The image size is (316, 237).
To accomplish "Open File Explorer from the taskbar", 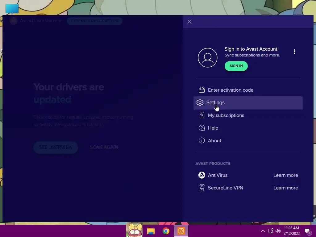I will point(151,231).
